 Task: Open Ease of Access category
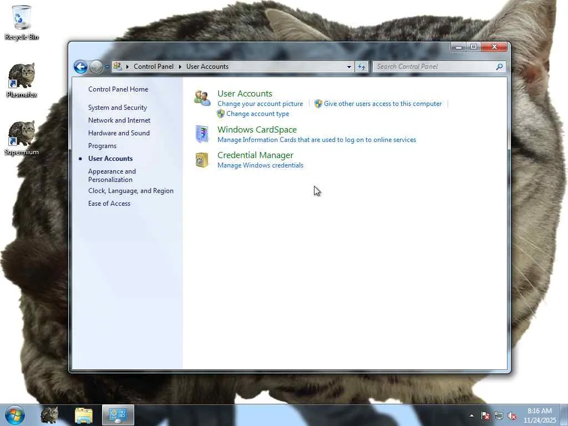click(109, 204)
